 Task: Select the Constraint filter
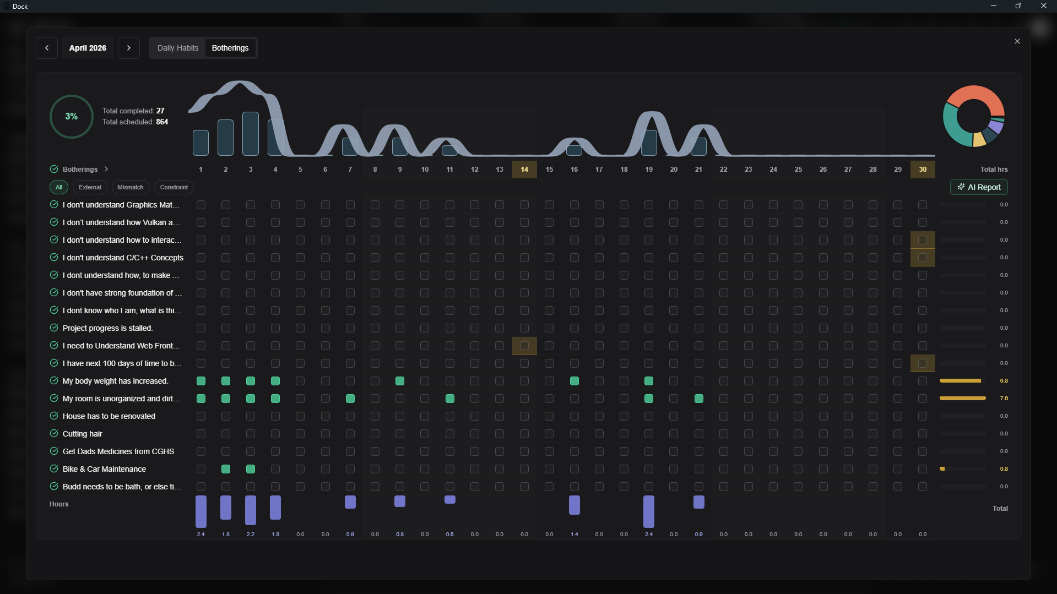coord(174,187)
